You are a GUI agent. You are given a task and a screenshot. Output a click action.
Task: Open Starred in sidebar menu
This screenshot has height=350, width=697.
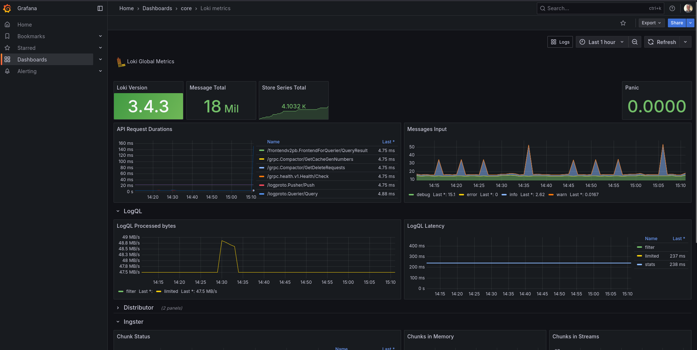(27, 48)
